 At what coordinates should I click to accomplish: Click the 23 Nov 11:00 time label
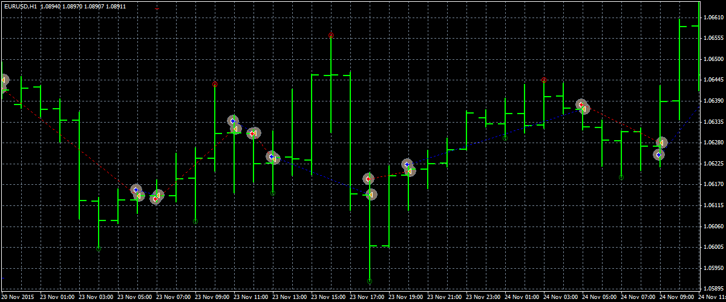pyautogui.click(x=250, y=297)
